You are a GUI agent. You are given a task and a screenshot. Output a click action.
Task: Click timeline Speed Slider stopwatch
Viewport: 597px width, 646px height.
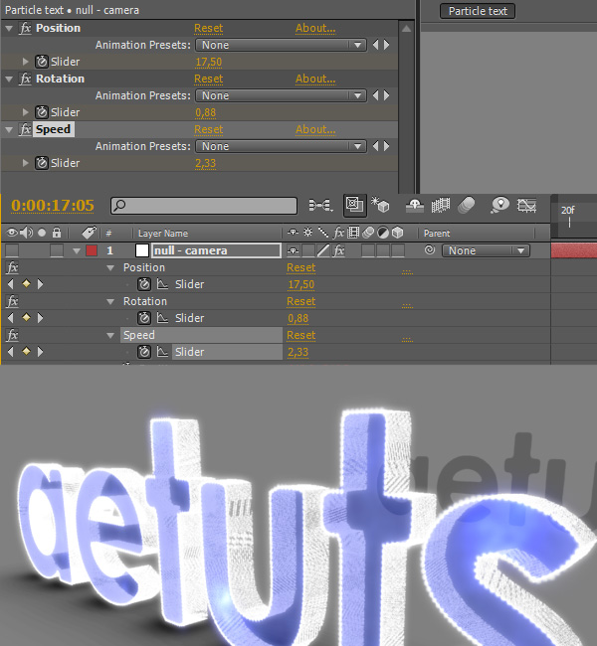(144, 352)
